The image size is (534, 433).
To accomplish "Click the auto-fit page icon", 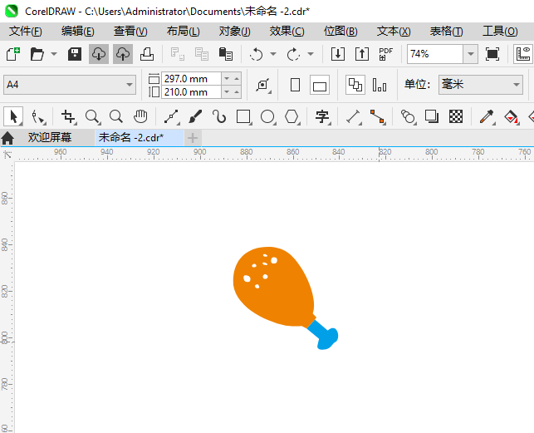I will pos(263,85).
